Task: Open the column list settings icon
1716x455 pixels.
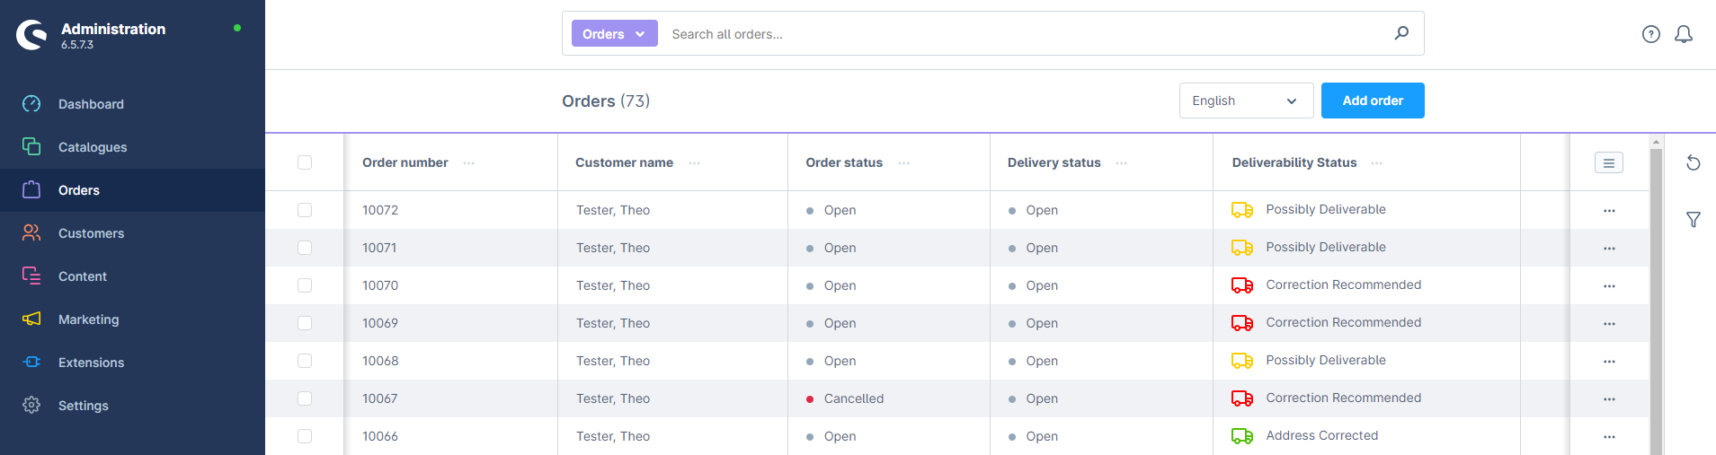Action: [1608, 162]
